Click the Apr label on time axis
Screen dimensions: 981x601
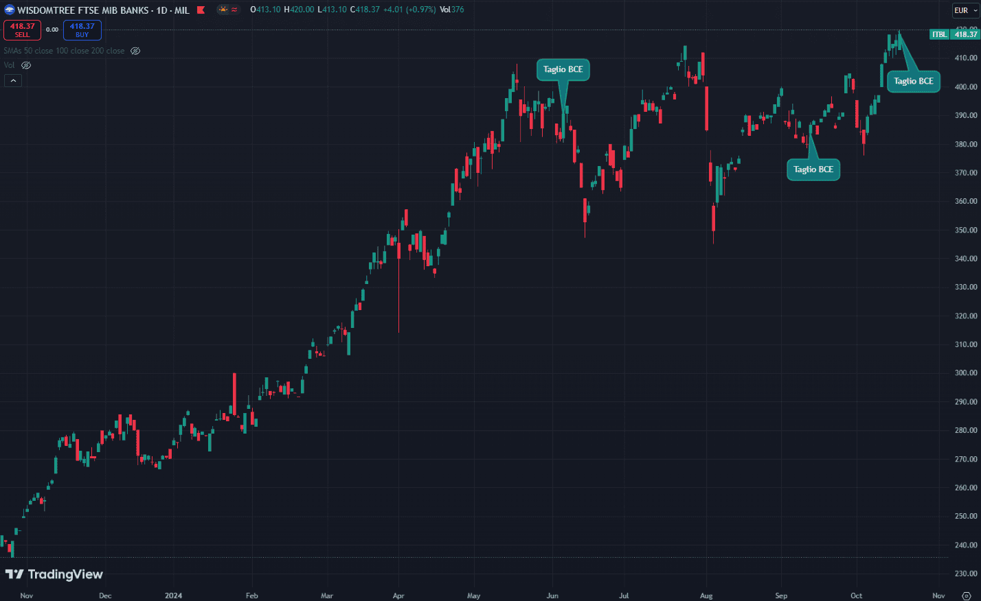click(x=398, y=596)
